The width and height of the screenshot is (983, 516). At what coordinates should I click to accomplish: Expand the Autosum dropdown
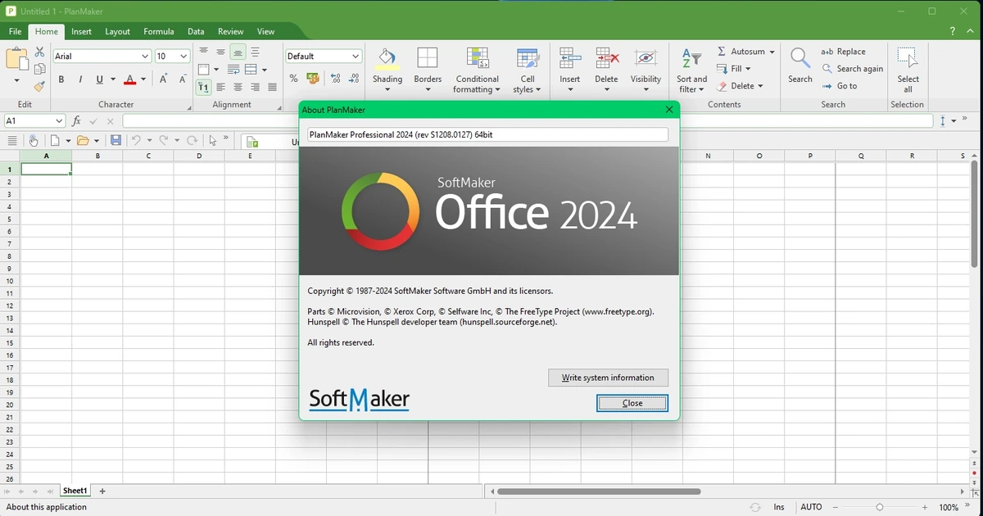pos(772,52)
